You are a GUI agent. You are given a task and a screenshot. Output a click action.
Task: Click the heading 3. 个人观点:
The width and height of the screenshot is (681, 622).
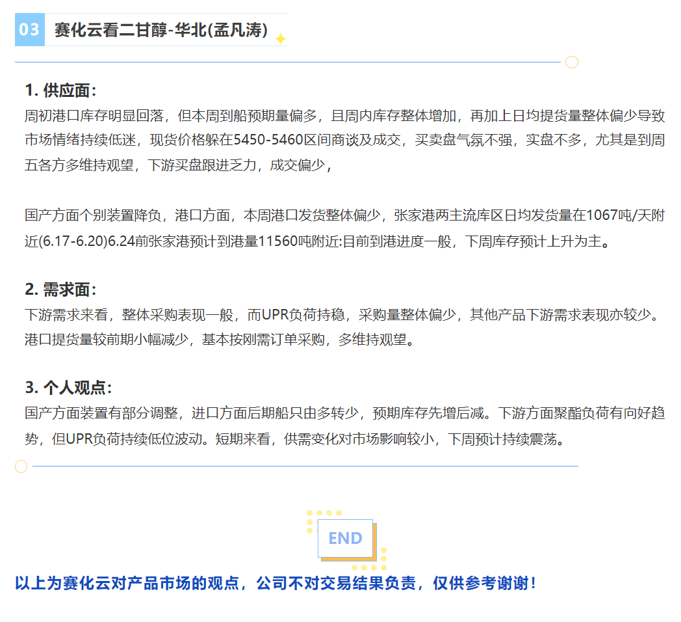click(68, 388)
